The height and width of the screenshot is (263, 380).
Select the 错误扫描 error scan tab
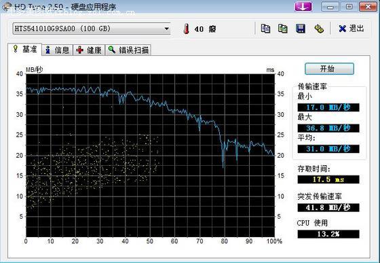(x=128, y=50)
